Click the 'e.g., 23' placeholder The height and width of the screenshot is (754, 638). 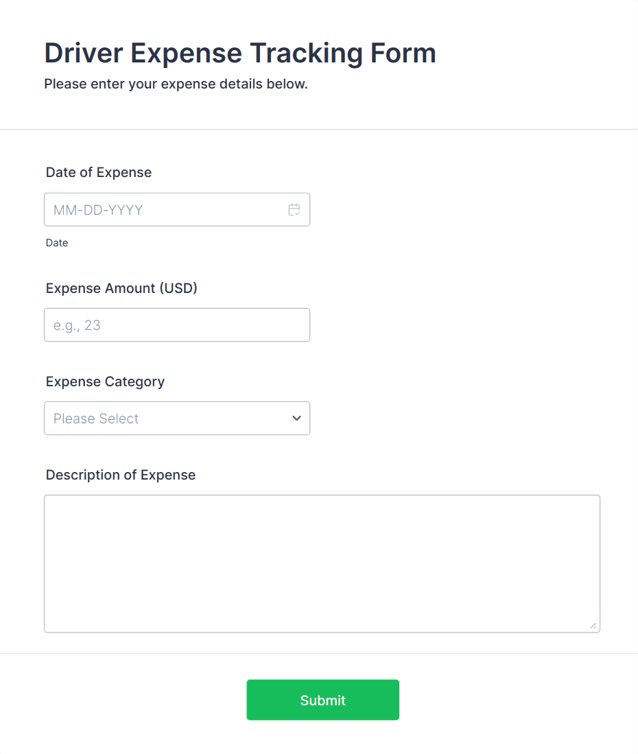(x=77, y=325)
